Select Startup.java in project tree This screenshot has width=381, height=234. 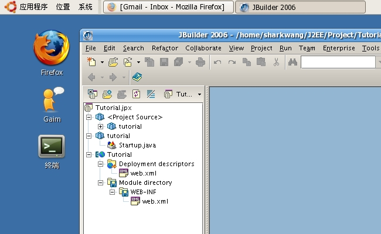click(x=137, y=145)
